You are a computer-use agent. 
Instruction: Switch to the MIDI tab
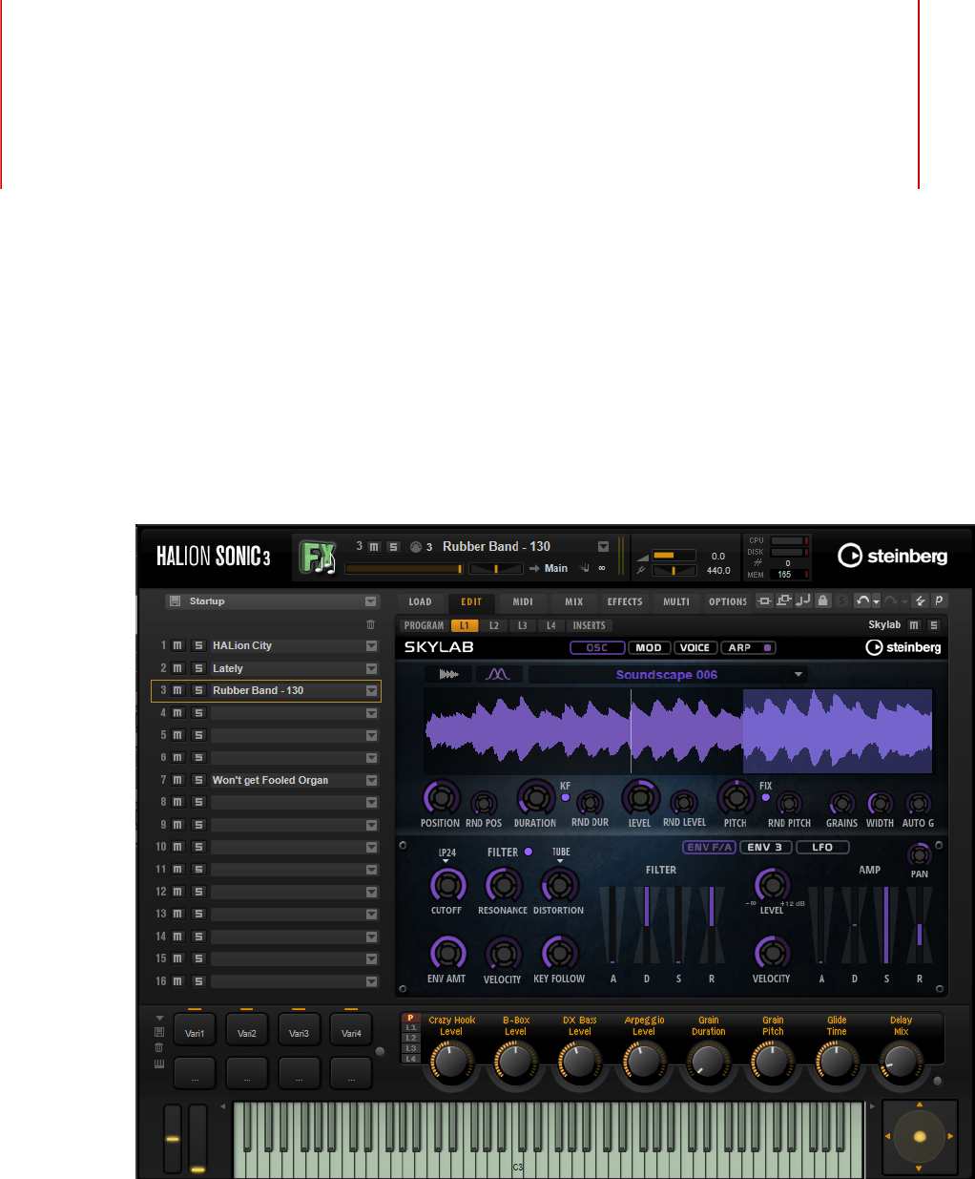coord(523,601)
